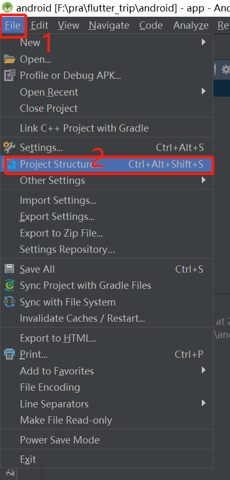Click the Sync with File System icon

click(9, 302)
